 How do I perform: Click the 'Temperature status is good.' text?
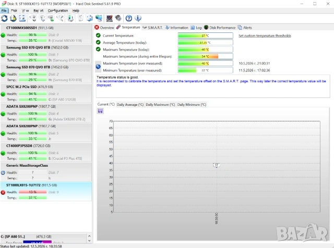117,77
